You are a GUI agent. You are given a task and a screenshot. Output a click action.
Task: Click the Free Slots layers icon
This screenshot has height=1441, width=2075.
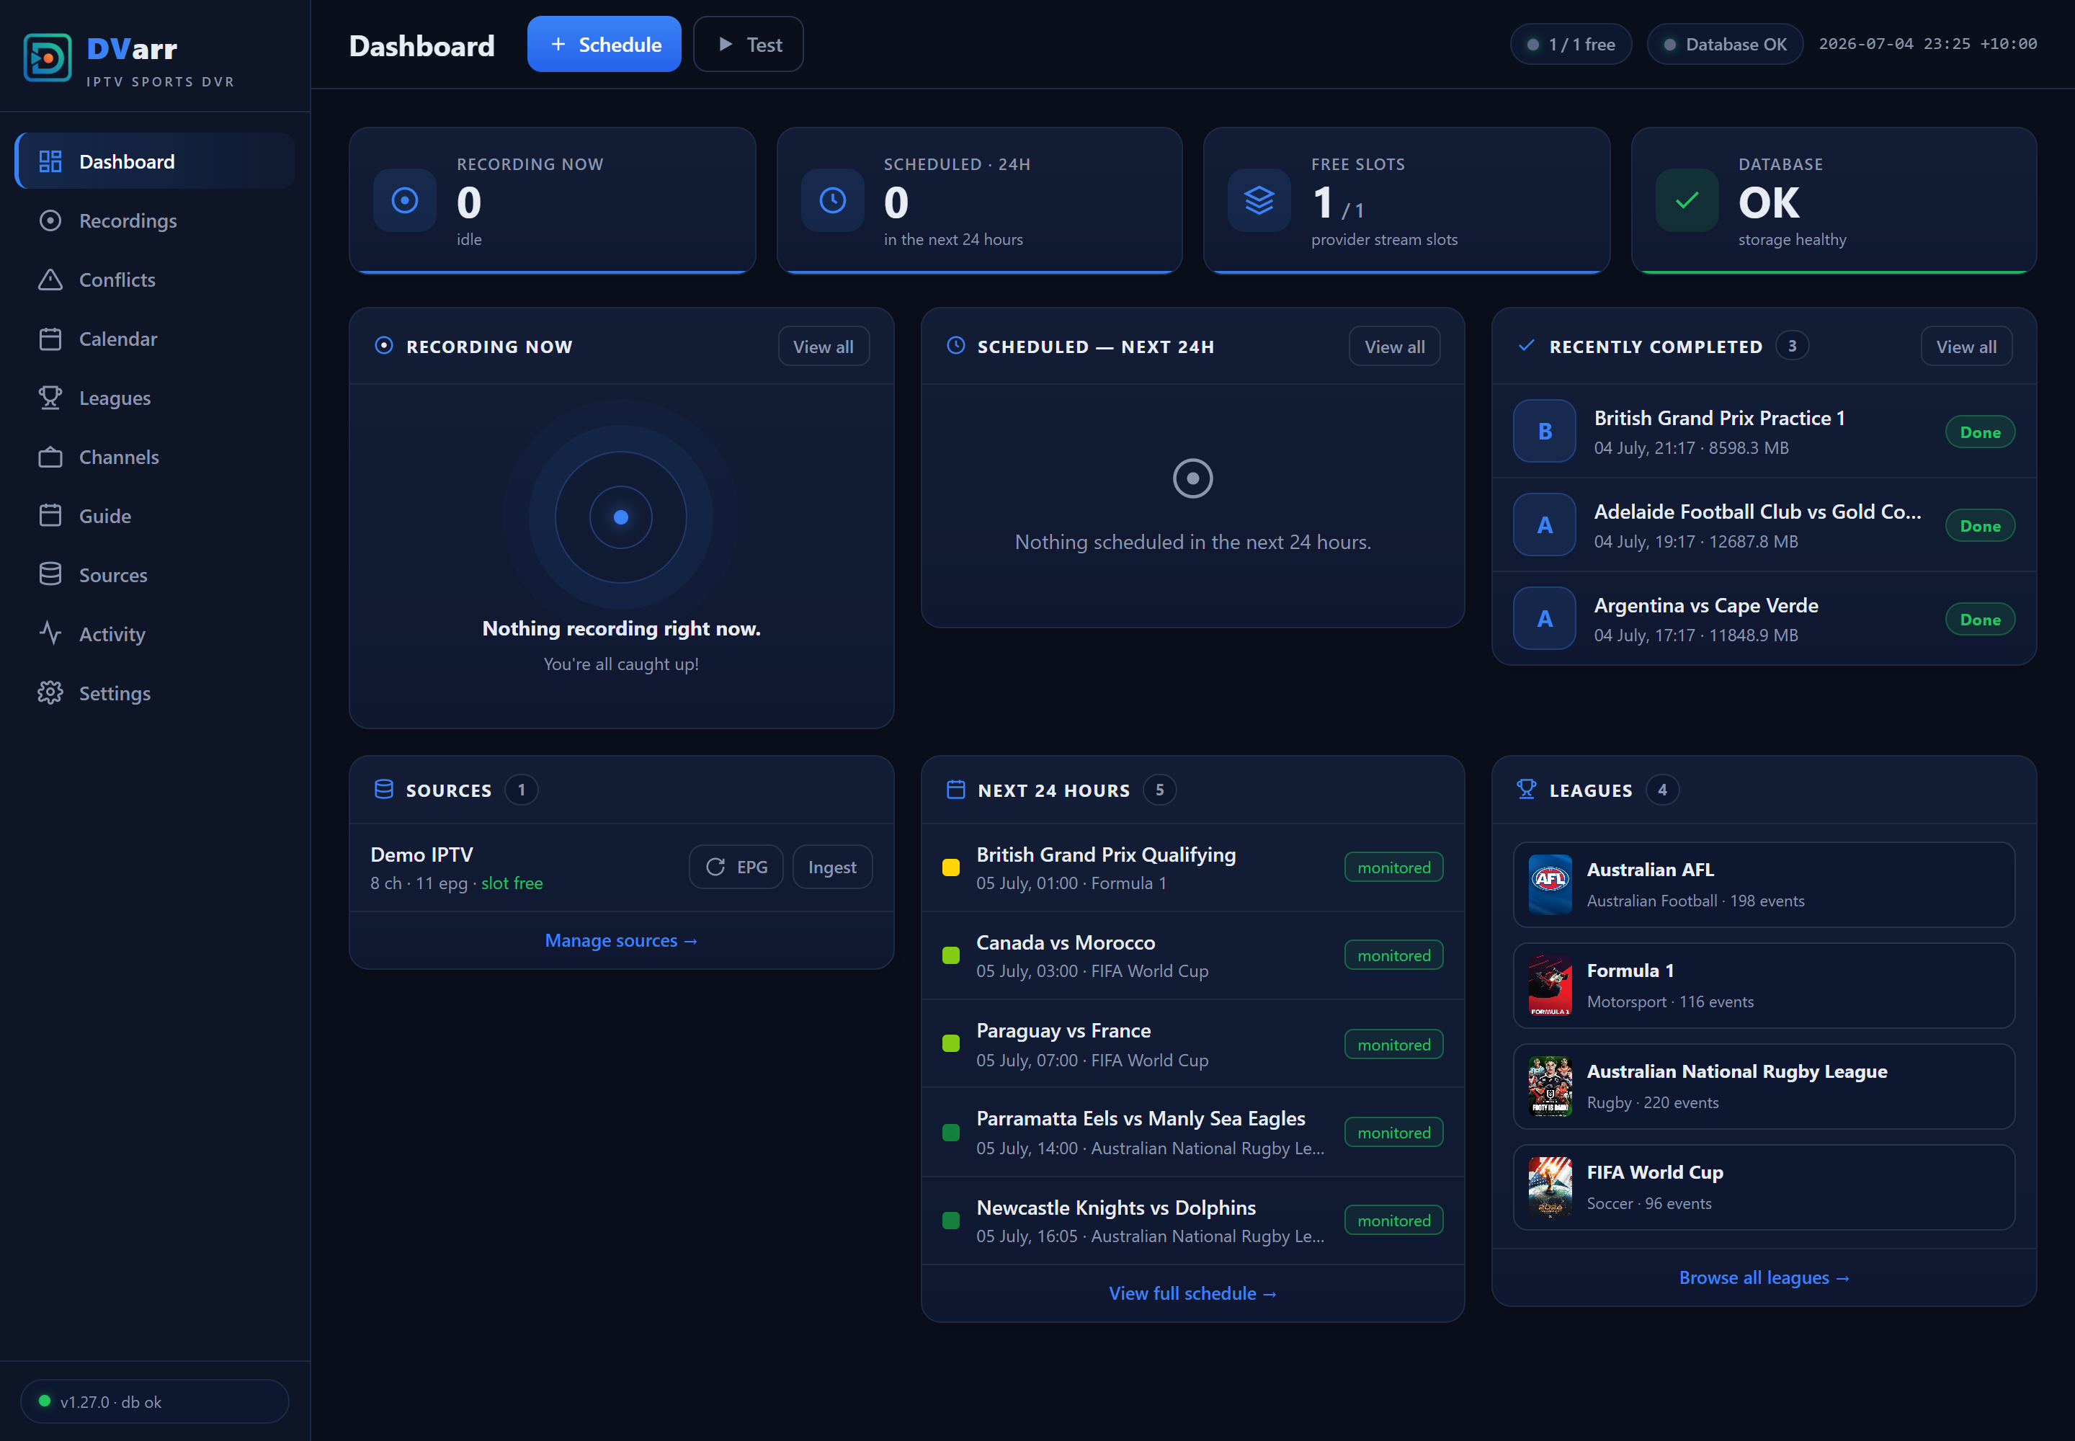click(1259, 200)
